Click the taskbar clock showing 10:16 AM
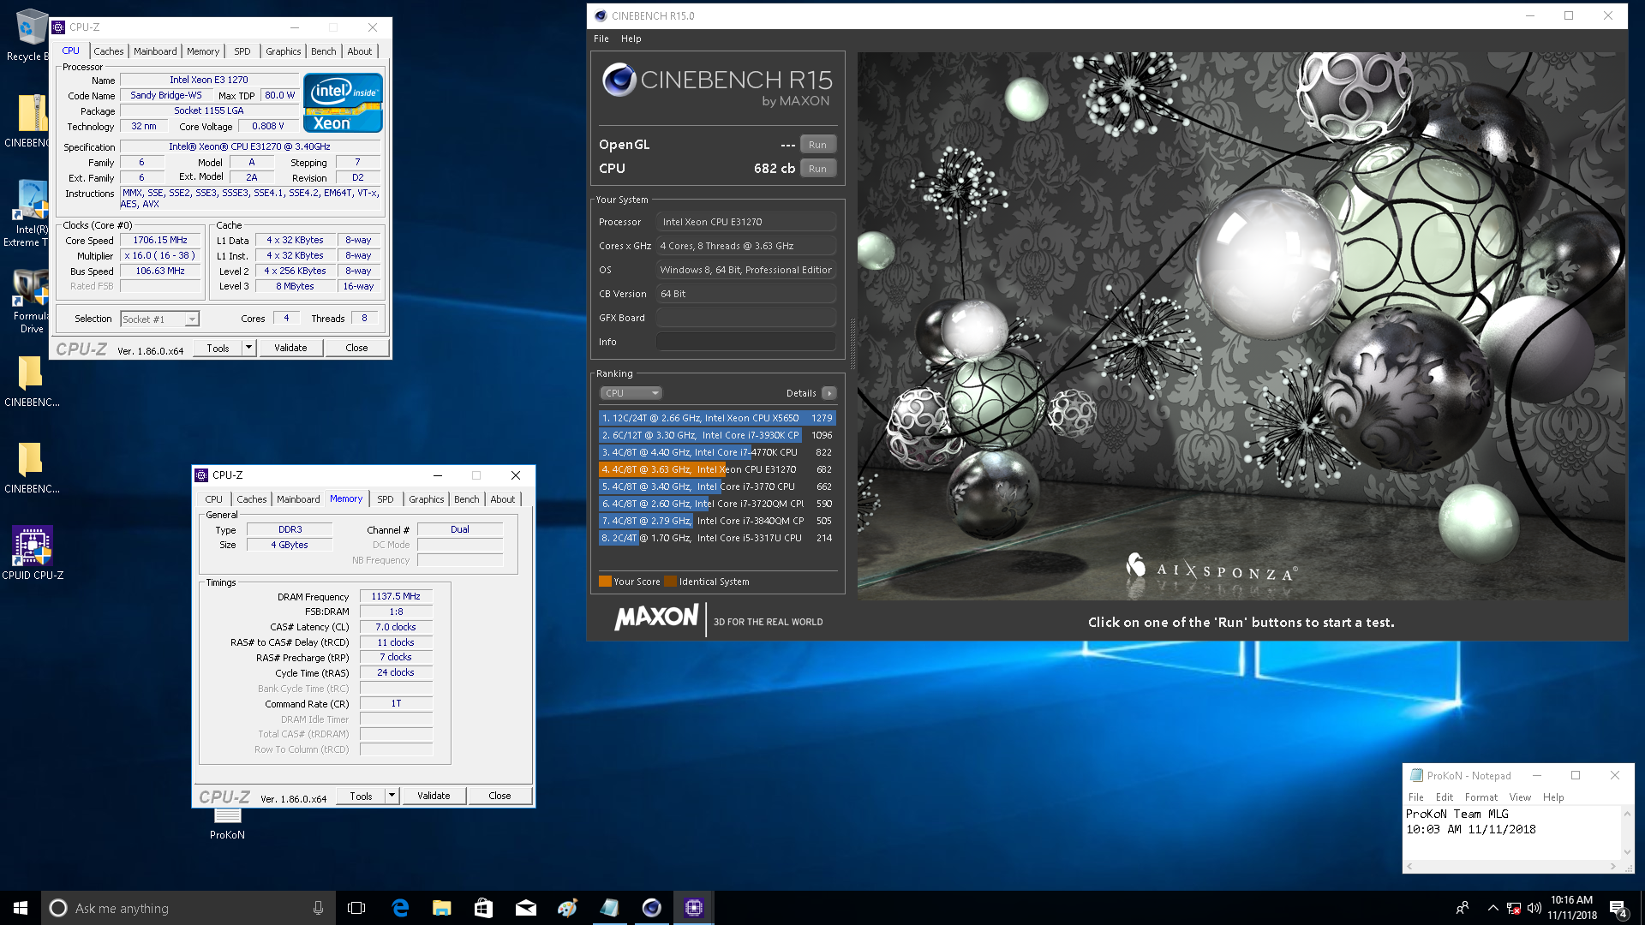This screenshot has height=925, width=1645. coord(1571,908)
